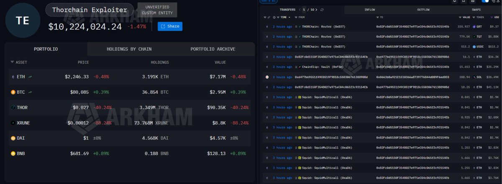Screen dimensions: 502x184
Task: Switch to the PORTFOLIO tab
Action: (x=46, y=49)
